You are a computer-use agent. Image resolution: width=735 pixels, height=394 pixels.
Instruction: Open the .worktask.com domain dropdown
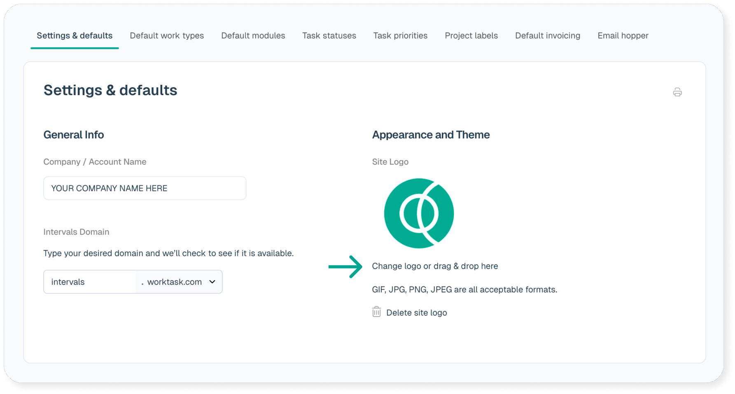click(x=179, y=282)
